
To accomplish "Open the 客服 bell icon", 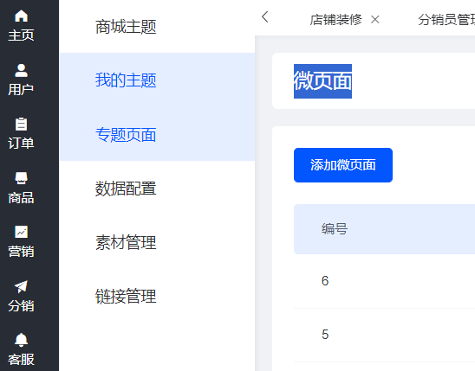I will 21,340.
